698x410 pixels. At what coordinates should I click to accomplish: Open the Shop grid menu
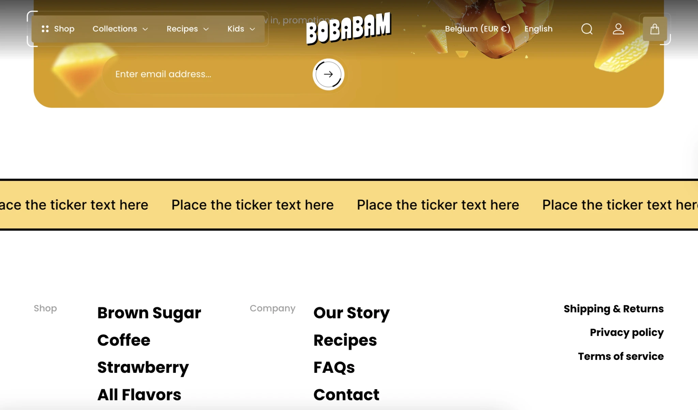point(58,29)
